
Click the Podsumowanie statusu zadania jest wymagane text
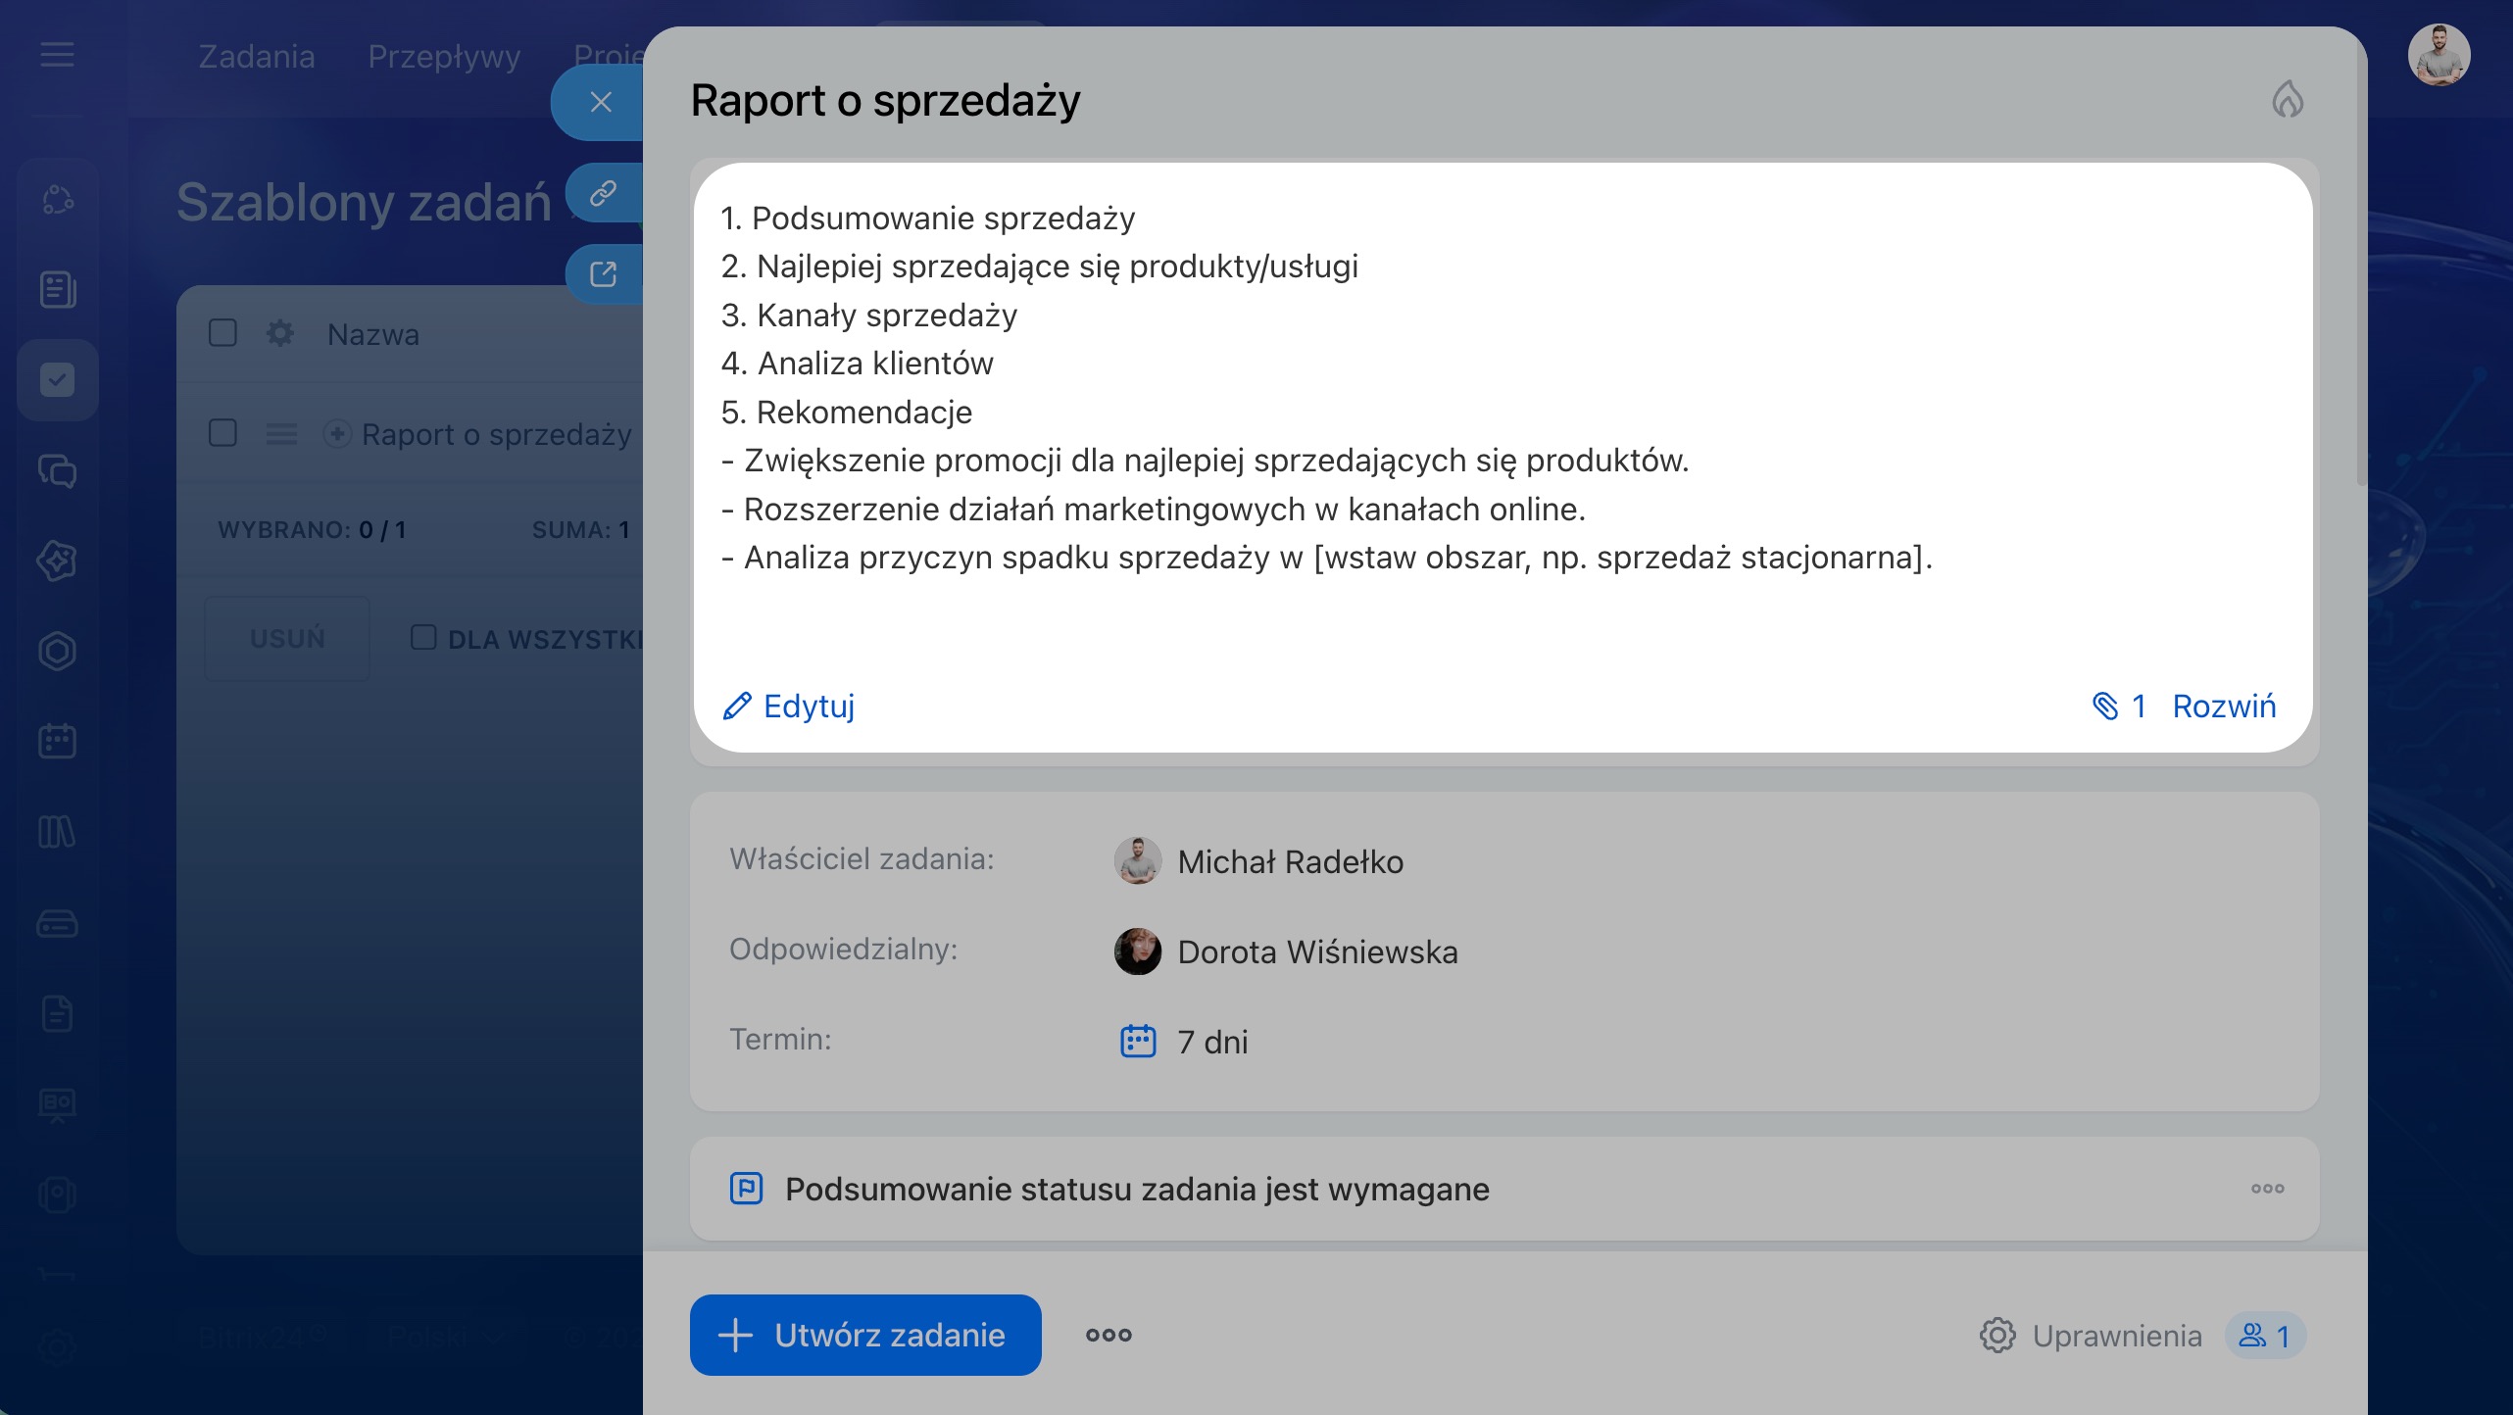pos(1137,1189)
